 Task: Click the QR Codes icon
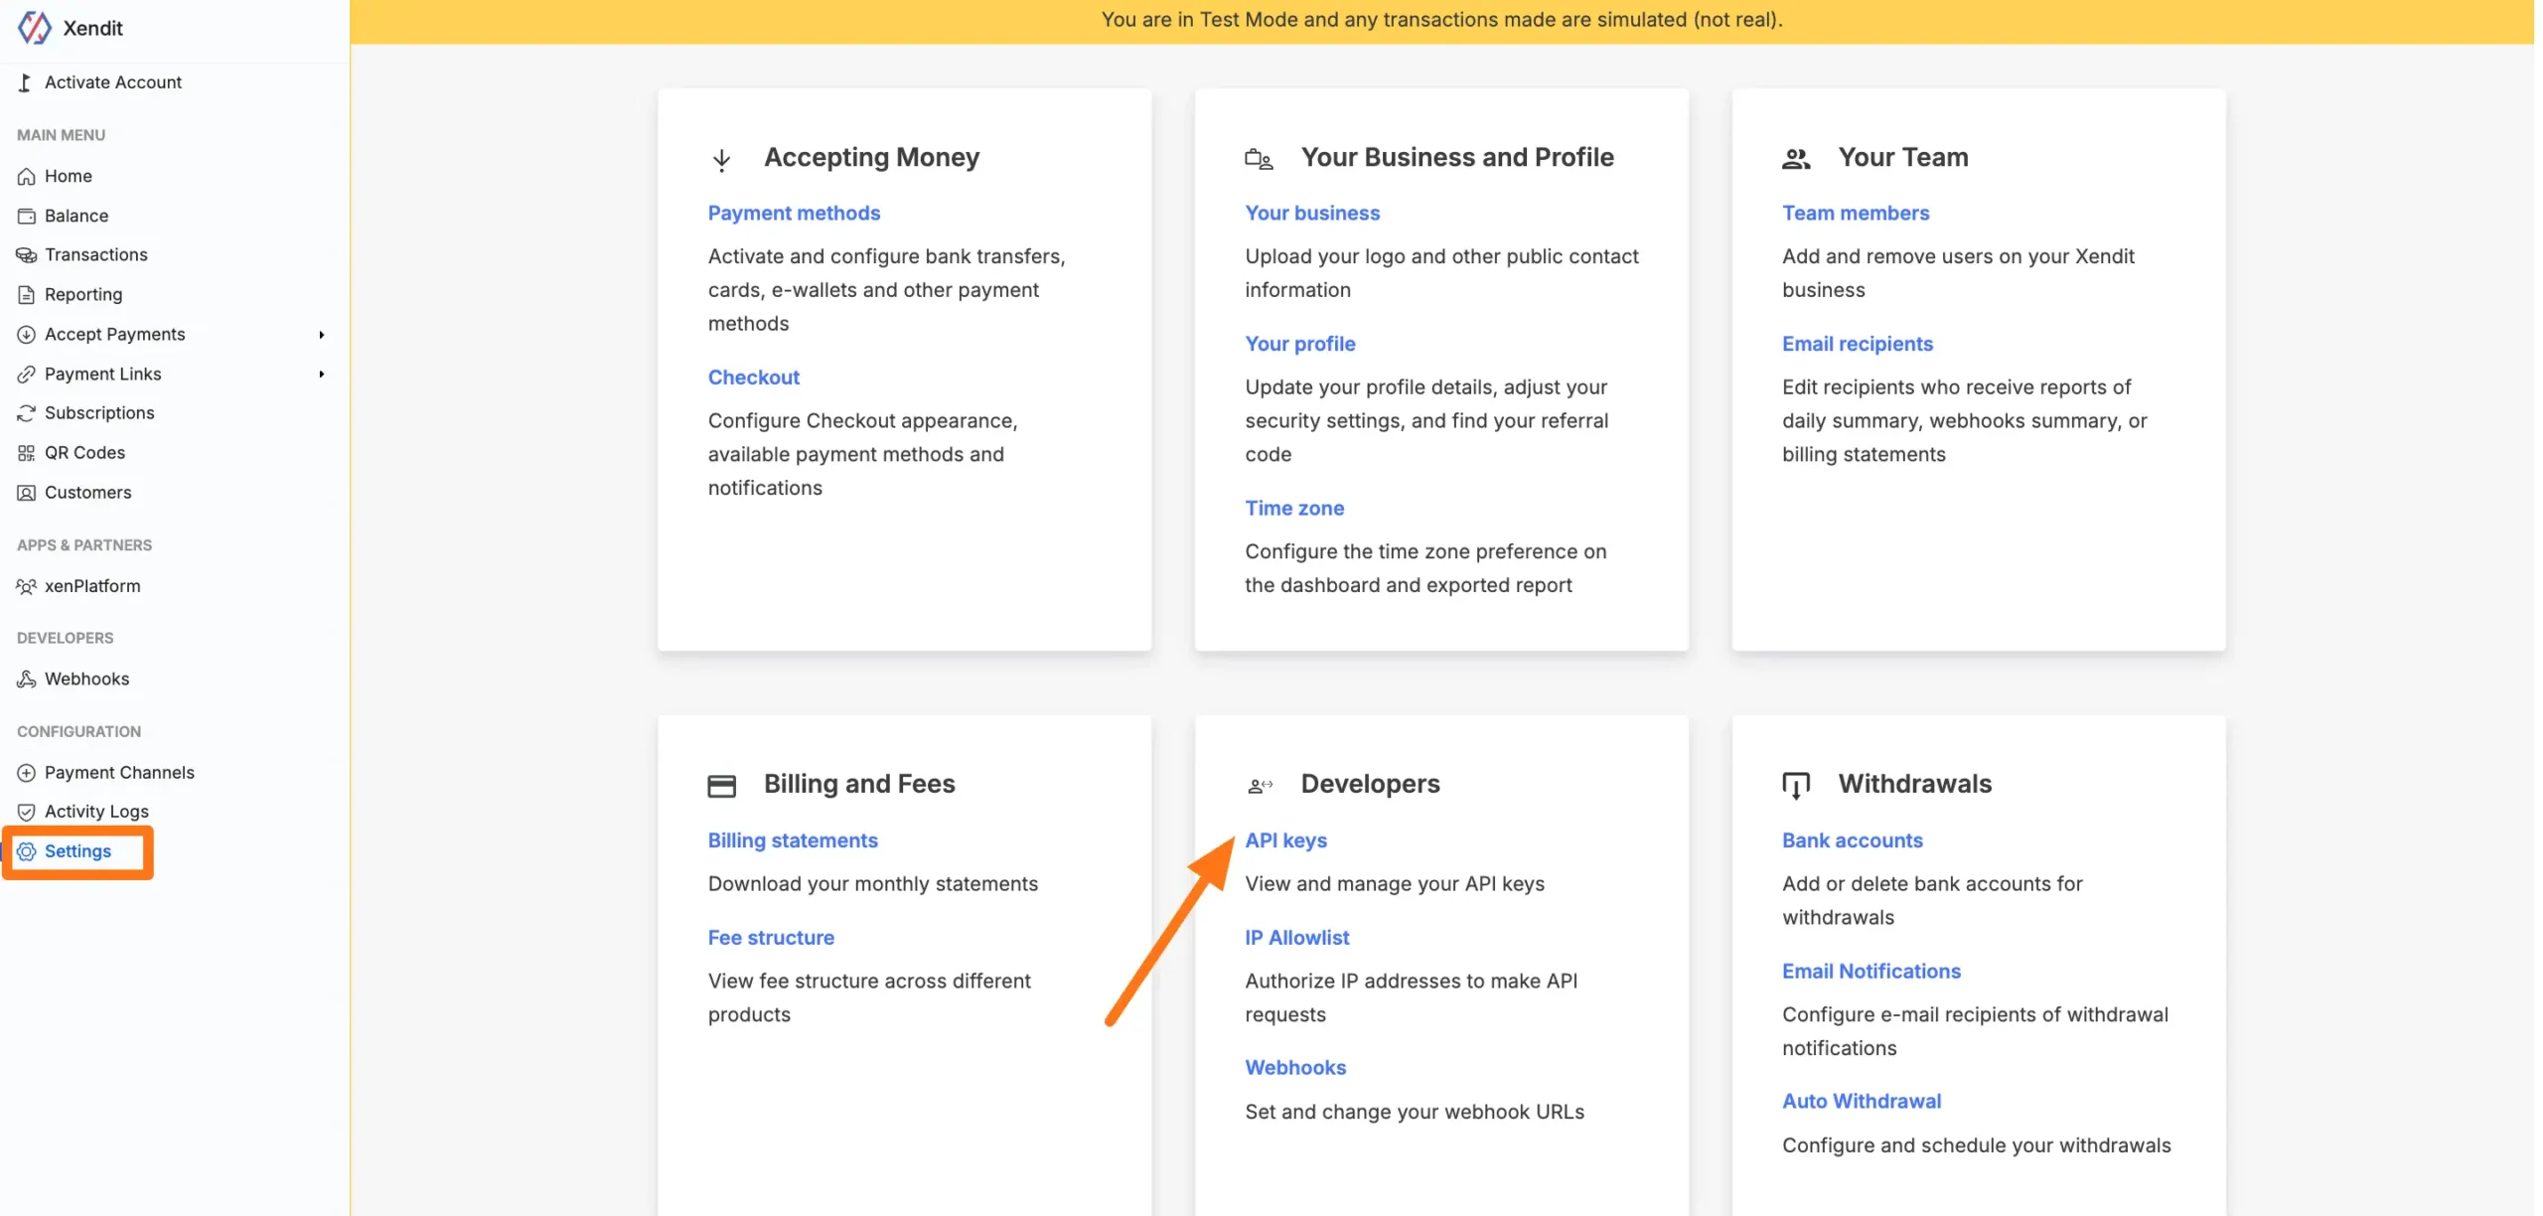pos(27,453)
